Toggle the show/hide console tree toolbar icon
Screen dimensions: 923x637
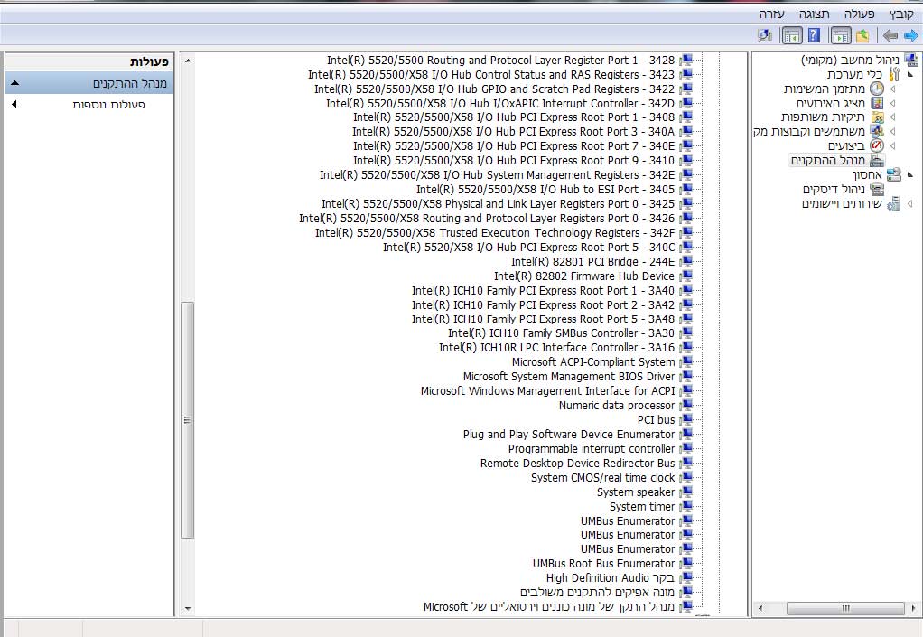(841, 36)
